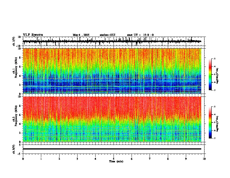The width and height of the screenshot is (230, 178).
Task: Click the '-7' label on ch.2 color bar
Action: (x=214, y=138)
